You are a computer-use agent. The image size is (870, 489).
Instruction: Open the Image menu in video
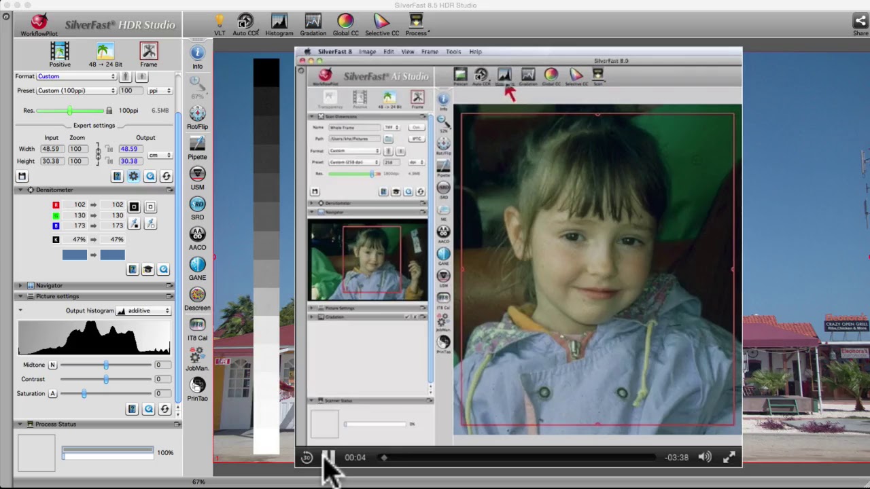tap(367, 52)
